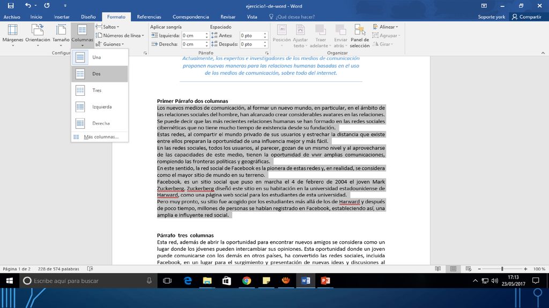Click the zoom in plus button
Image resolution: width=549 pixels, height=308 pixels.
tap(525, 269)
